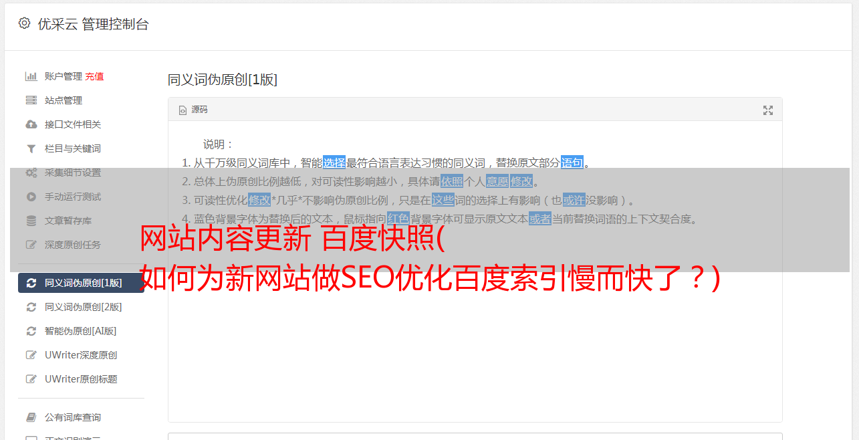859x440 pixels.
Task: Open 账户管理 bar chart icon
Action: click(x=31, y=76)
